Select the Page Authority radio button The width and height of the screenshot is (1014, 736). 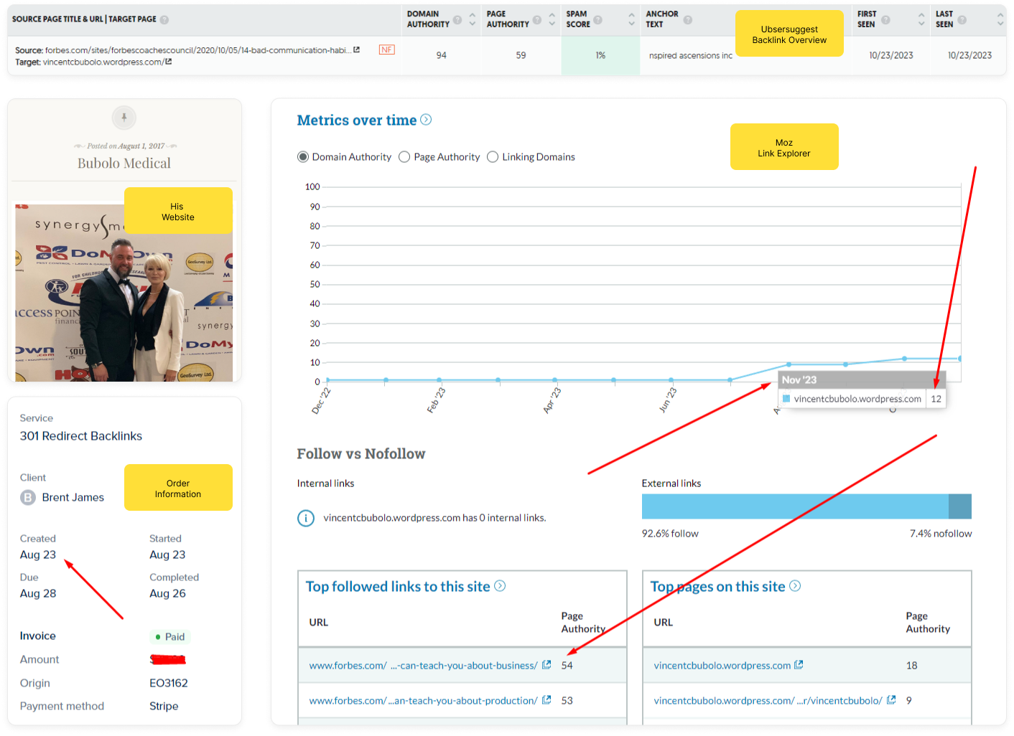[x=404, y=157]
